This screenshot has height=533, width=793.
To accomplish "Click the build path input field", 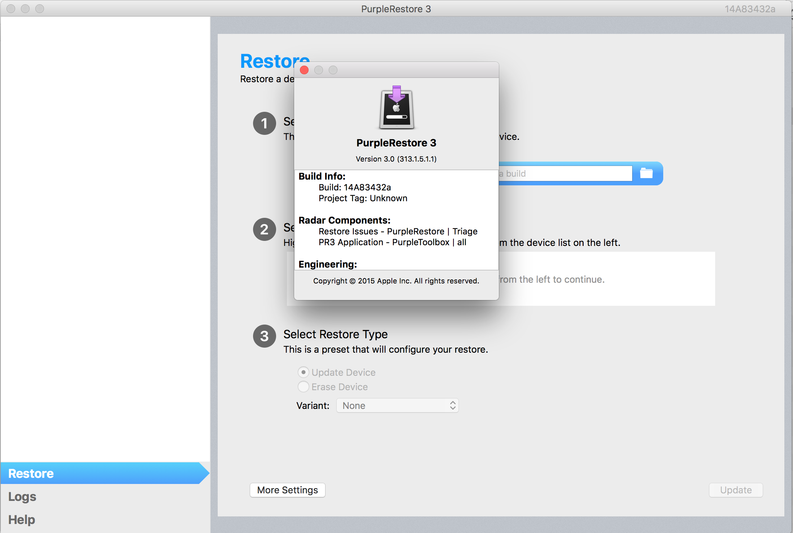I will 565,173.
